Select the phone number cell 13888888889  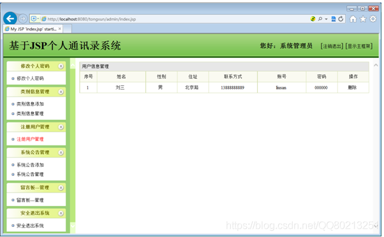pyautogui.click(x=233, y=88)
